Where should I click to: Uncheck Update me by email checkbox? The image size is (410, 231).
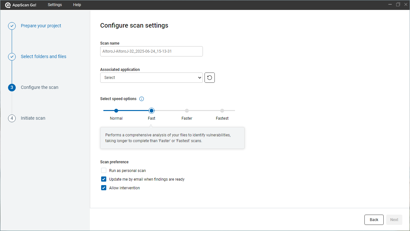pos(104,179)
